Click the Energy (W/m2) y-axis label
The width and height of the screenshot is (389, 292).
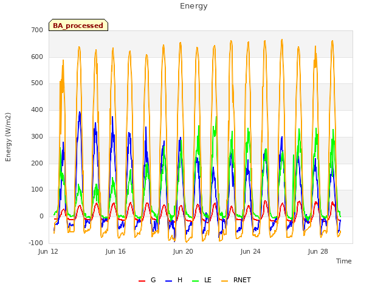tap(8, 137)
